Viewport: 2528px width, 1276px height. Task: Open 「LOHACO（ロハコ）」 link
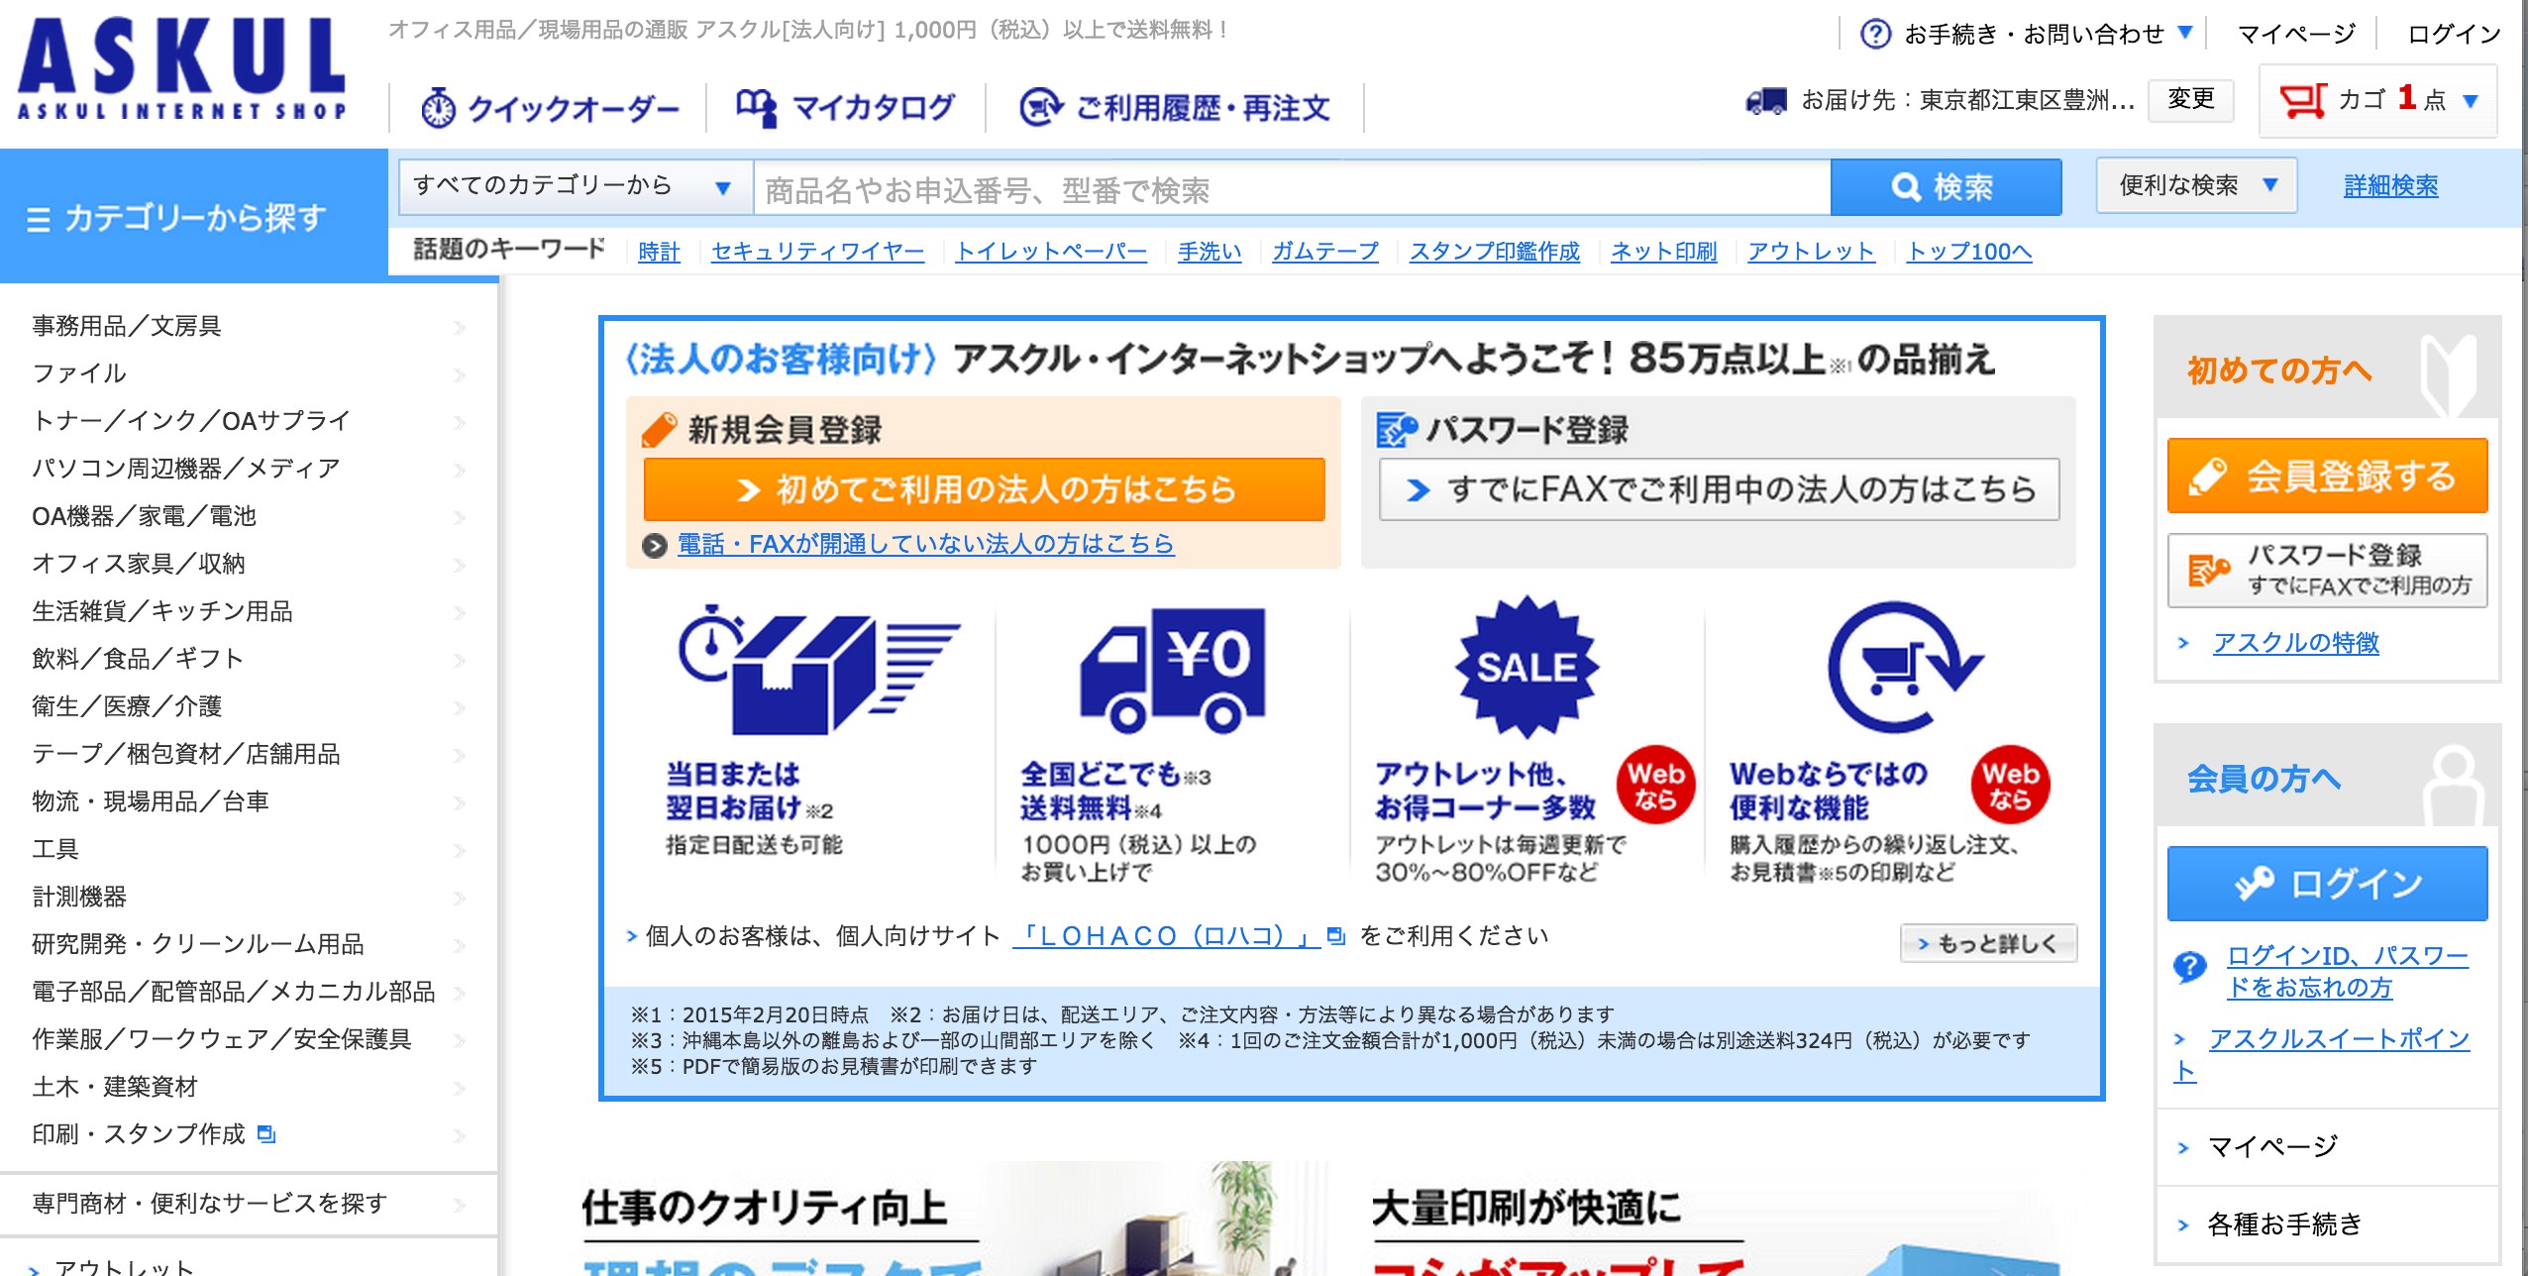1166,936
